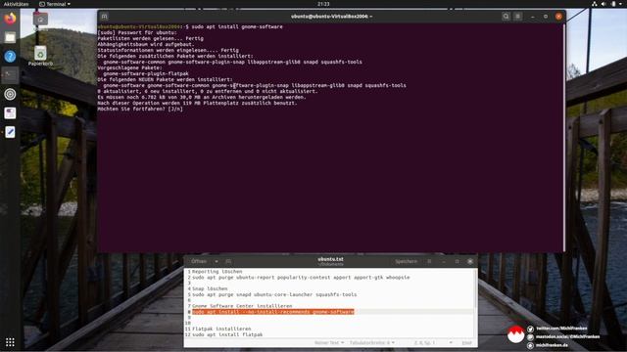Expand the recent files arrow next to Öffnen

pos(217,261)
